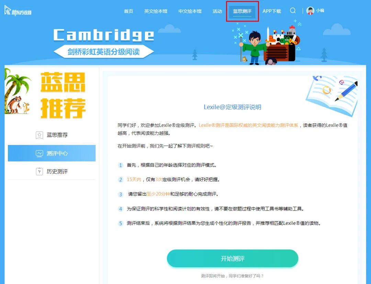Click the 剑桥彩虹英语分级阅读 banner label
The height and width of the screenshot is (284, 371).
(104, 52)
